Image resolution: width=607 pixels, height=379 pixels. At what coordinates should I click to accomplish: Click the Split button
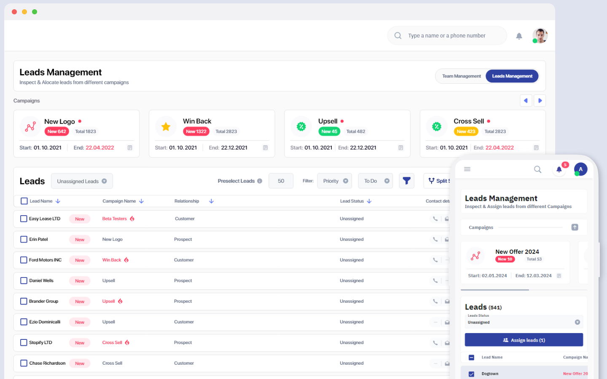point(438,181)
